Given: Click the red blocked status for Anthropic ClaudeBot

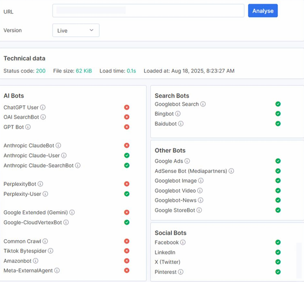Looking at the screenshot, I should pyautogui.click(x=127, y=145).
